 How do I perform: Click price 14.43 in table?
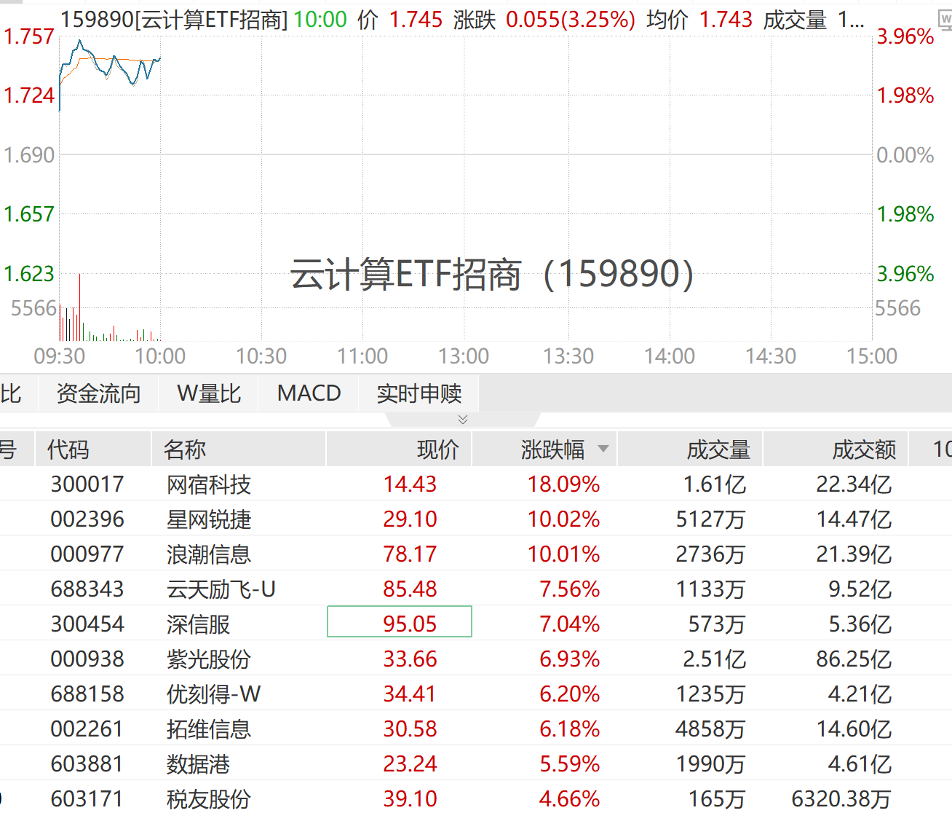tap(410, 484)
